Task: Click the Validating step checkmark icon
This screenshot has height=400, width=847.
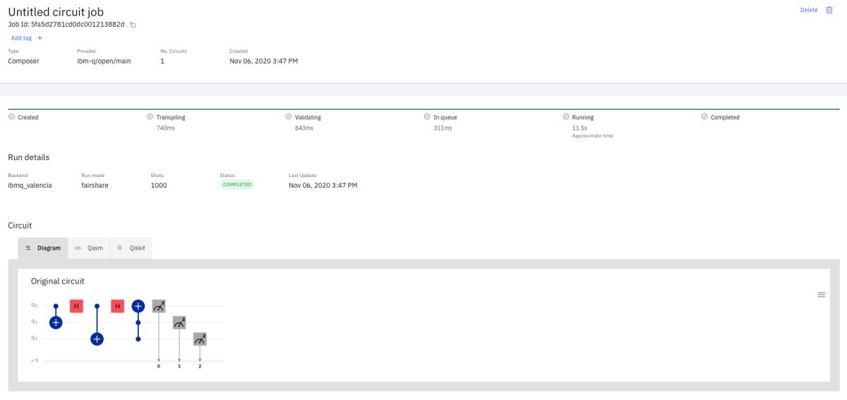Action: [x=289, y=117]
